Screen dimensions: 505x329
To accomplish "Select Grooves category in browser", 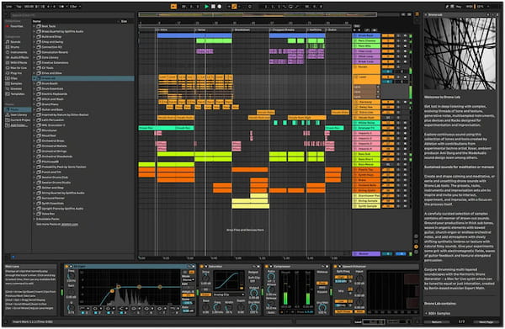I will (x=16, y=88).
